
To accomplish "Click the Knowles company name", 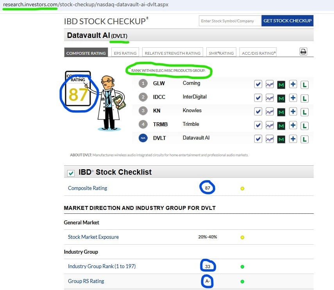I will pyautogui.click(x=192, y=110).
